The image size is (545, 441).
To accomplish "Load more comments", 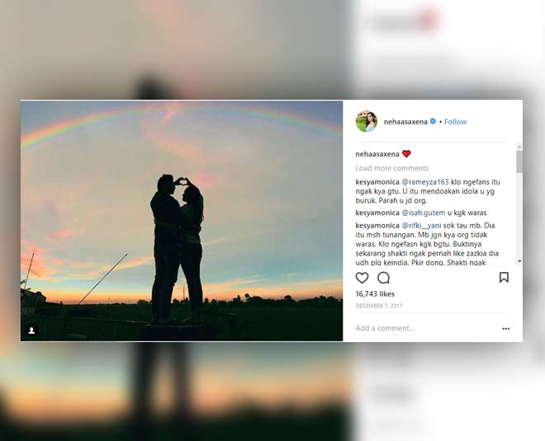I will [391, 168].
